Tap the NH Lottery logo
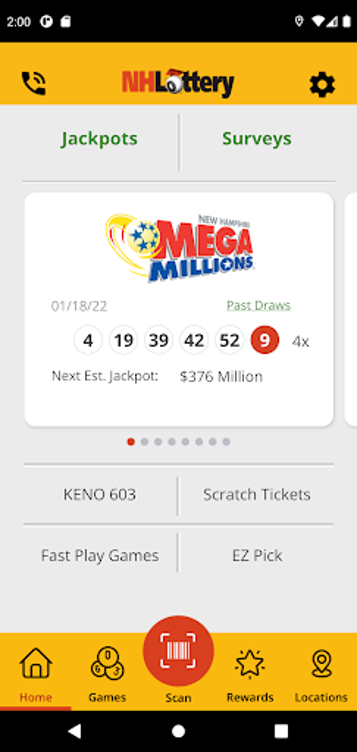 pos(178,83)
